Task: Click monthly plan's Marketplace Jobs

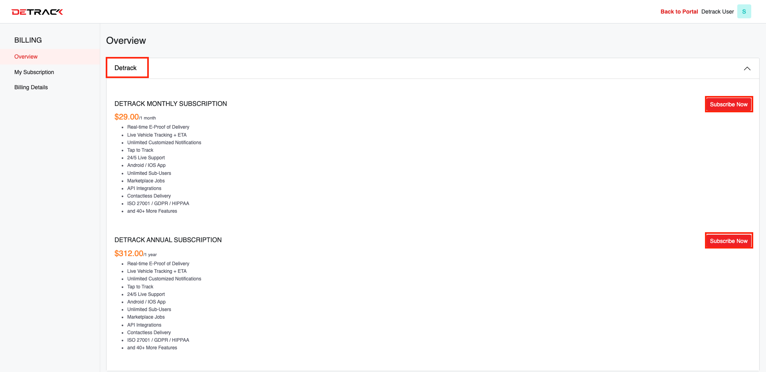Action: coord(146,181)
